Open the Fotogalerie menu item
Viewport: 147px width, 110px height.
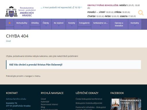coord(84,23)
